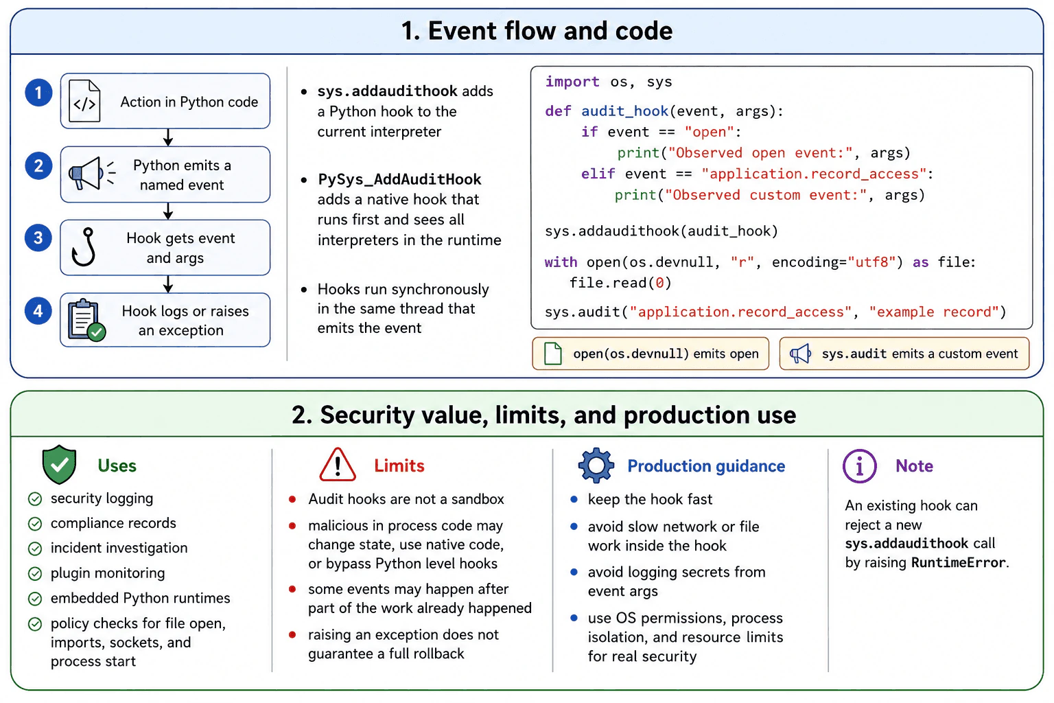This screenshot has height=703, width=1054.
Task: Click the 'Uses' column heading
Action: coord(117,465)
